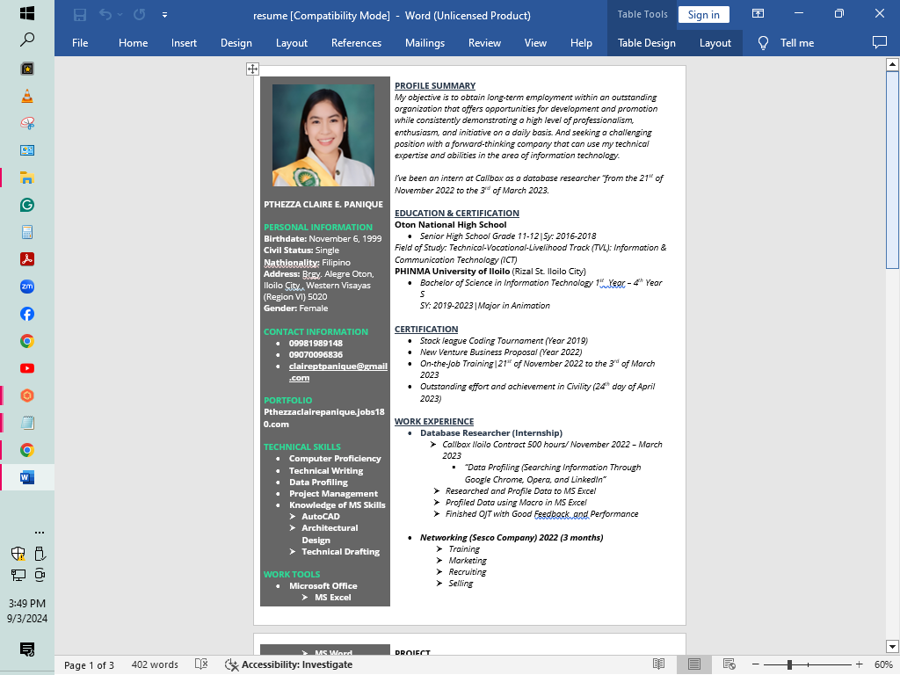Open the Undo history dropdown arrow
Image resolution: width=900 pixels, height=675 pixels.
[x=120, y=15]
